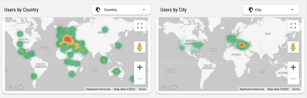307x98 pixels.
Task: Open Keyboard shortcuts on the Country map
Action: (x=98, y=89)
